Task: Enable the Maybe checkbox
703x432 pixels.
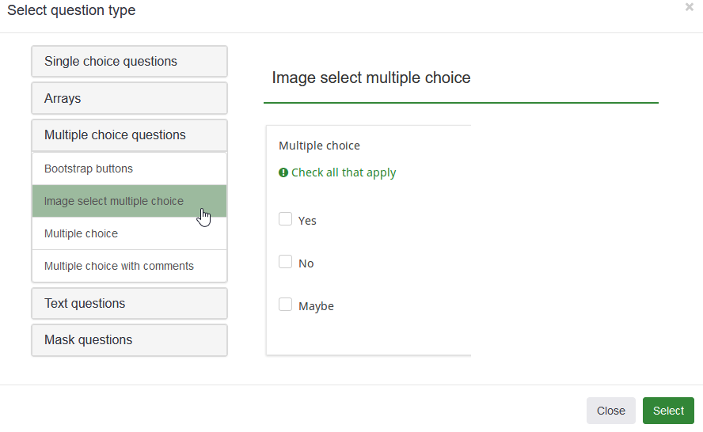Action: pyautogui.click(x=286, y=305)
